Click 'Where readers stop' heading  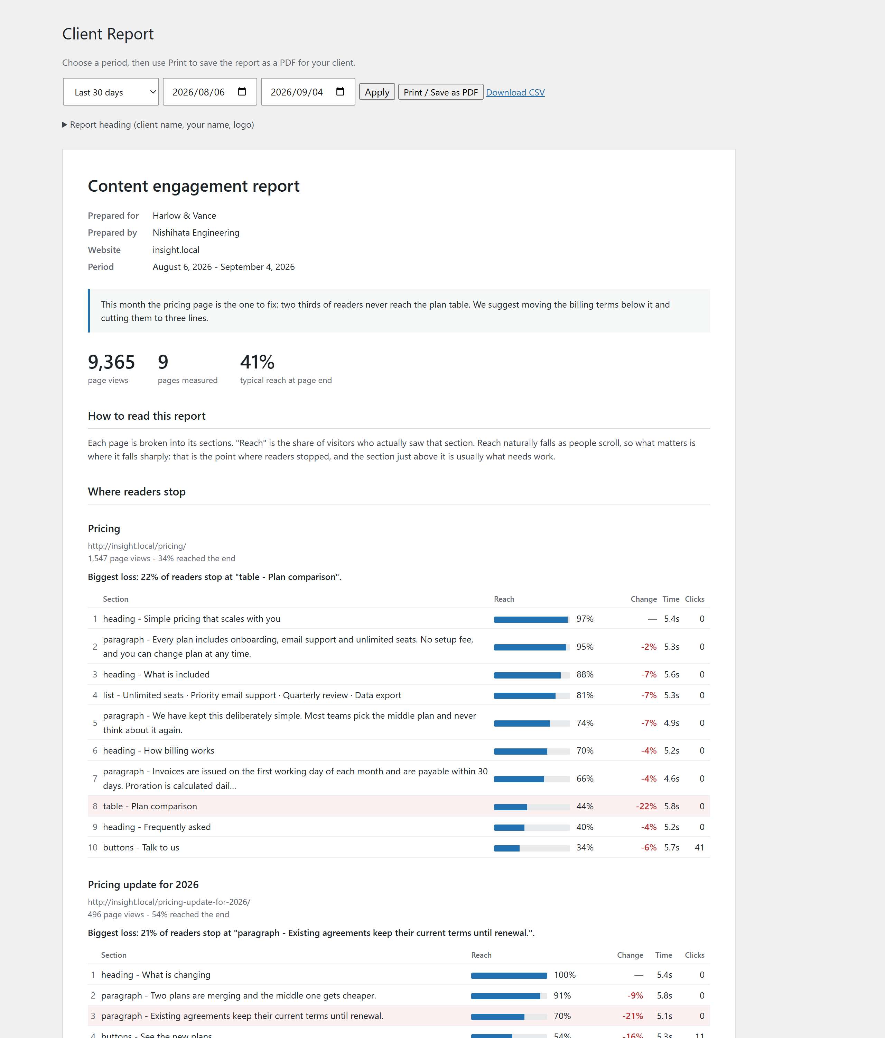pos(137,491)
